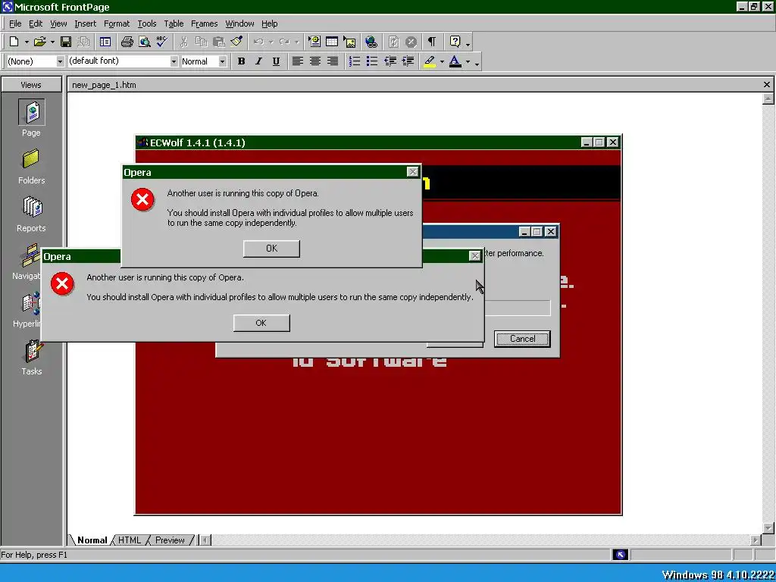Click horizontal scrollbar right arrow
The image size is (776, 582).
coord(756,540)
